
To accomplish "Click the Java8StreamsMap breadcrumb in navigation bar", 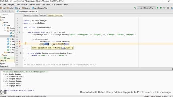I will pyautogui.click(x=40, y=8).
